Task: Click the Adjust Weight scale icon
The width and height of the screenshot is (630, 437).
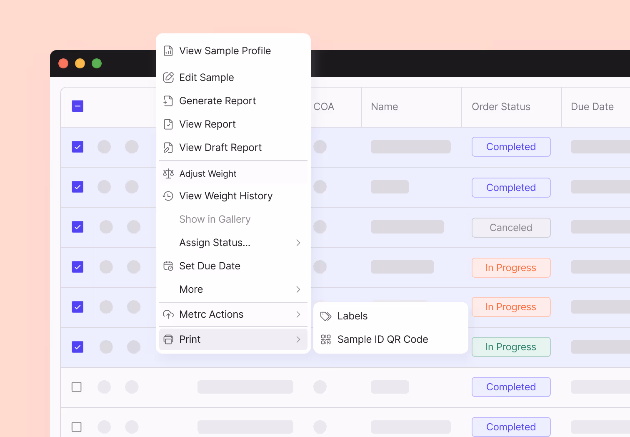Action: 168,173
